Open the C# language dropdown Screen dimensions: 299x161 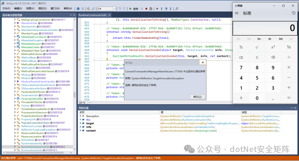[x=114, y=9]
